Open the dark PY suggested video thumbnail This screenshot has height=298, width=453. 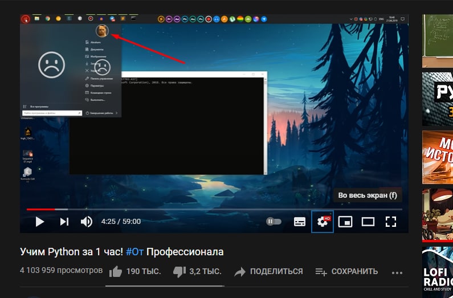[438, 99]
